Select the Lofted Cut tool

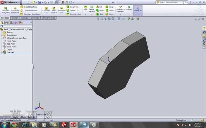point(73,10)
